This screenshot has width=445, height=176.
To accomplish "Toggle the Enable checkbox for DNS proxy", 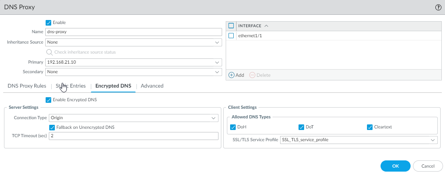I will coord(49,23).
